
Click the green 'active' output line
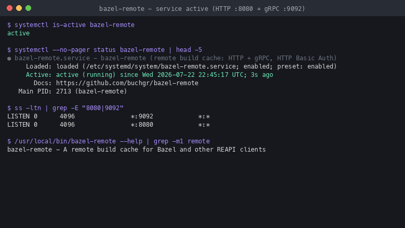pyautogui.click(x=18, y=33)
